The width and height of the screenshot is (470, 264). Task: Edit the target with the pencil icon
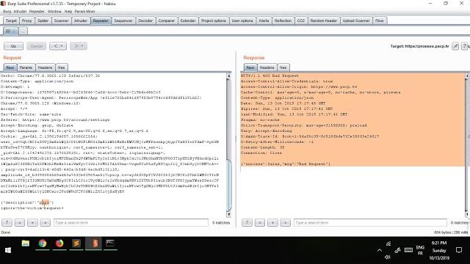pyautogui.click(x=455, y=46)
